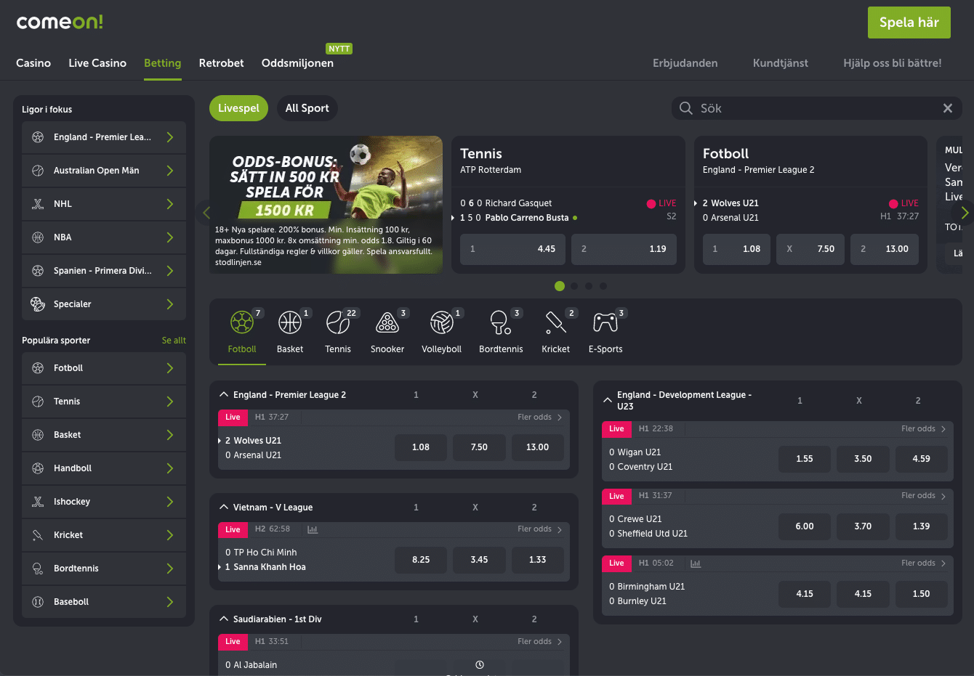Select first carousel pagination dot
This screenshot has height=676, width=974.
(560, 286)
